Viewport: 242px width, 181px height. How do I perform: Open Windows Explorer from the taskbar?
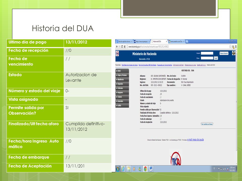point(129,169)
